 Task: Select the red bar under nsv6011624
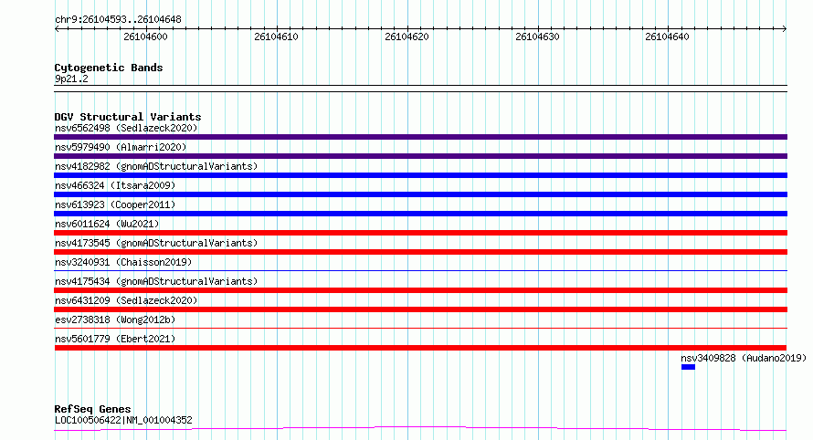tap(420, 233)
